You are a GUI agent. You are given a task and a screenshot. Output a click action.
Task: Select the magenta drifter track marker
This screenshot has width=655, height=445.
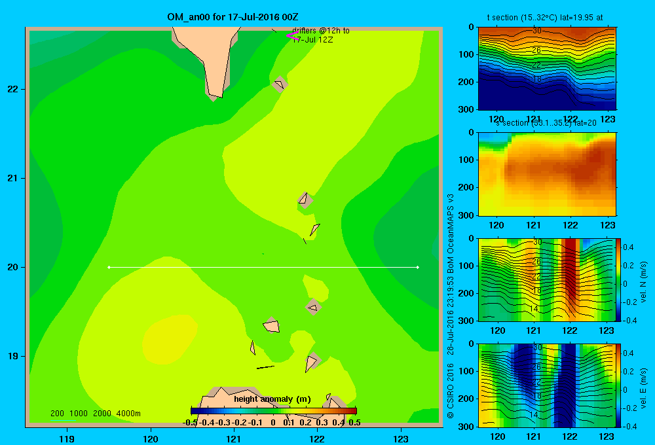coord(292,36)
